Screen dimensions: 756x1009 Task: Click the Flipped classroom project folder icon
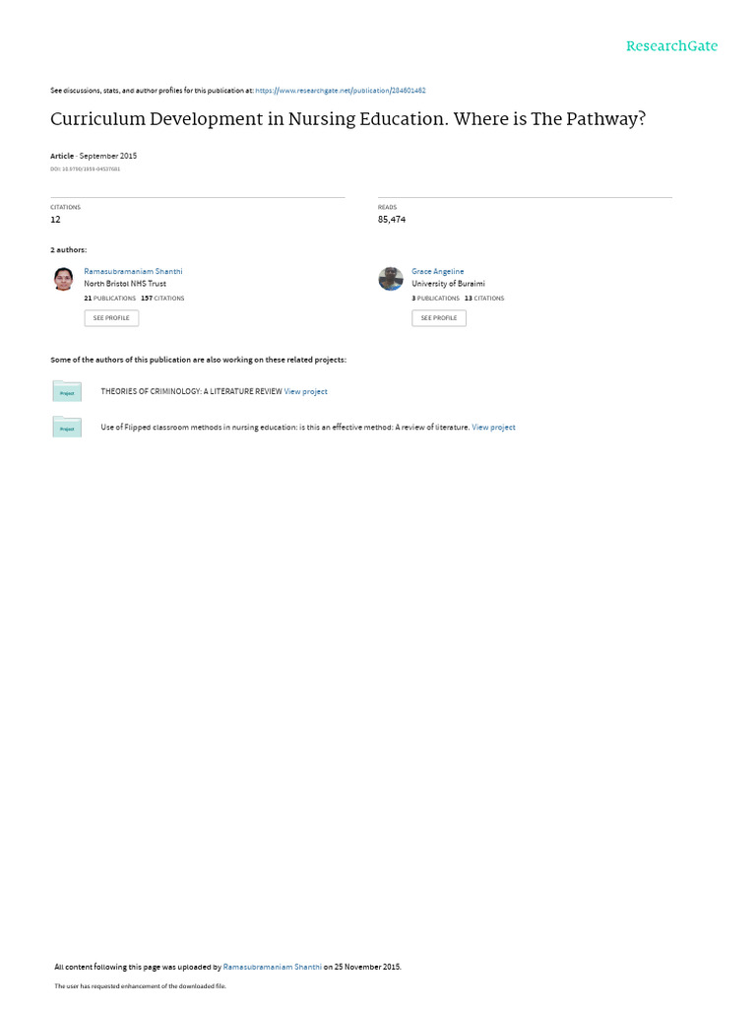click(x=67, y=428)
